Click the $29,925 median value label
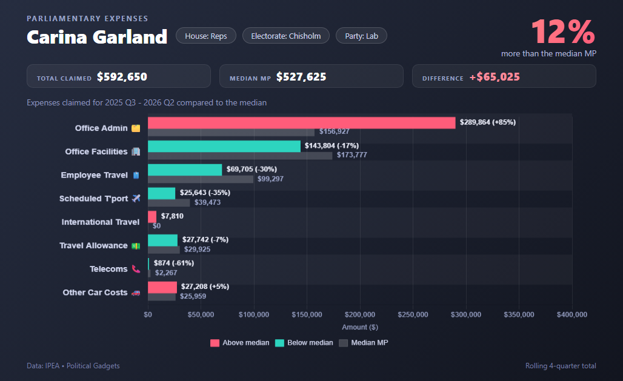This screenshot has width=623, height=381. 197,249
